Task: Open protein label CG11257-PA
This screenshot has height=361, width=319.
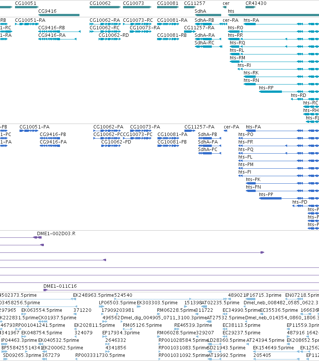Action: pyautogui.click(x=199, y=127)
